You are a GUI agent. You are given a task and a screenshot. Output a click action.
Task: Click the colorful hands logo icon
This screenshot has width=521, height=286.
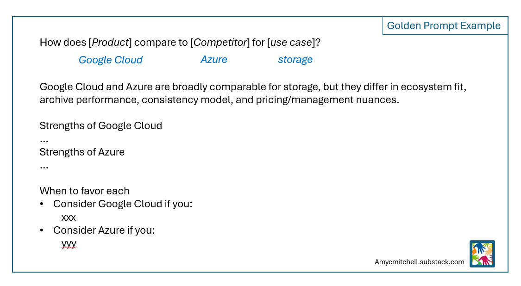point(482,254)
